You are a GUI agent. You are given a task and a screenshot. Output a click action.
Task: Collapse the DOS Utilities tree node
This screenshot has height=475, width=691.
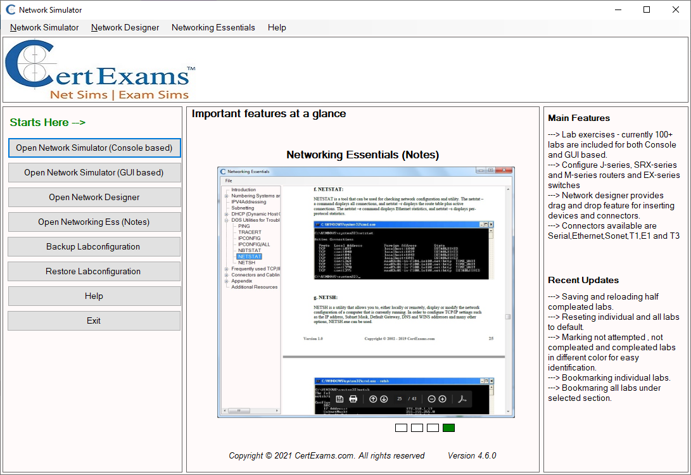click(225, 220)
